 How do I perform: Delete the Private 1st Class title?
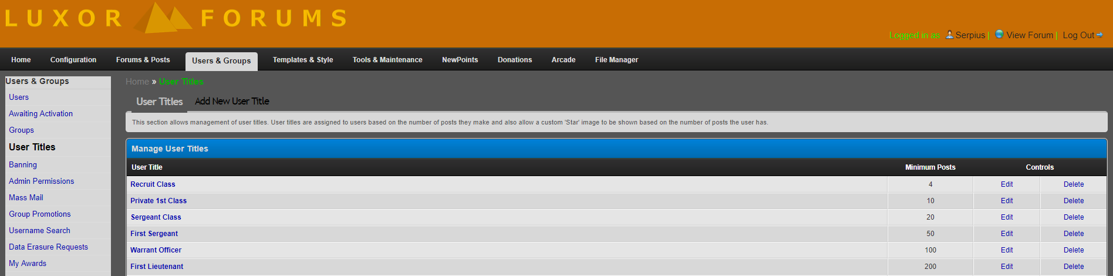coord(1074,201)
